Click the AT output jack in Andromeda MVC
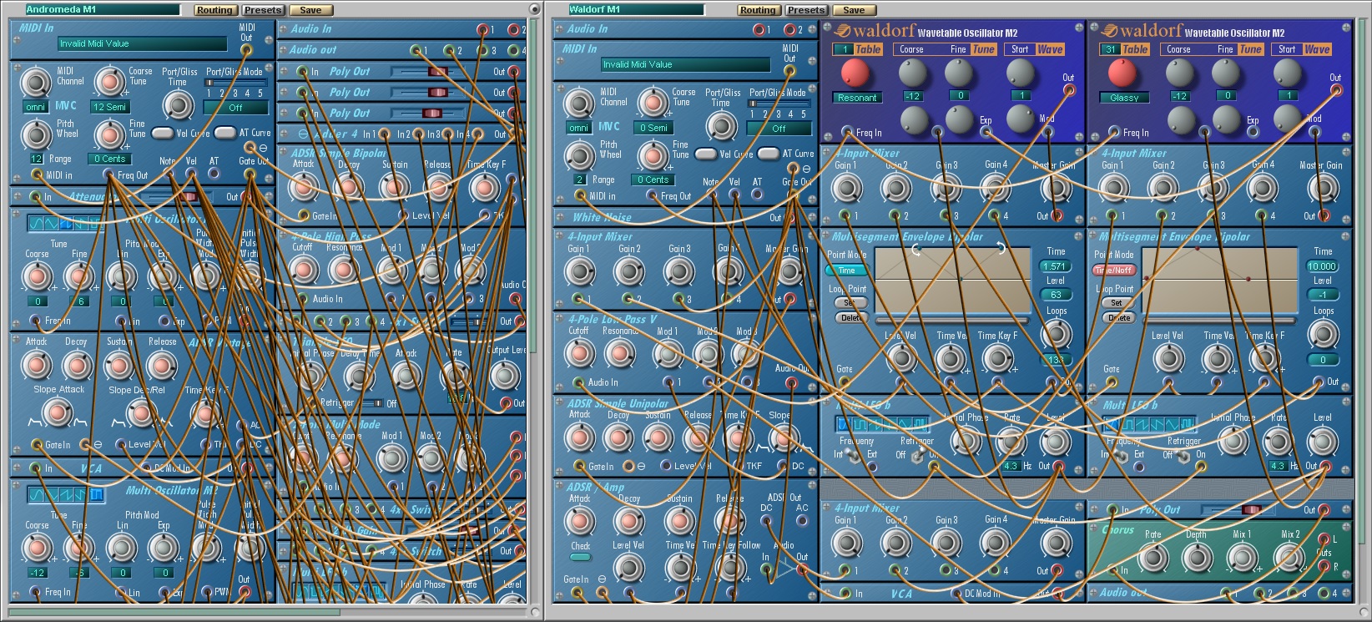This screenshot has height=622, width=1372. (x=214, y=174)
